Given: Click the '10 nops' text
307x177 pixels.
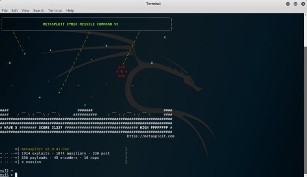Looking at the screenshot, I should pyautogui.click(x=91, y=157).
